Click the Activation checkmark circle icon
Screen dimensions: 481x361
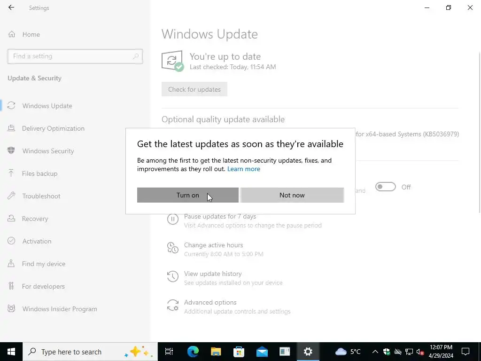pos(11,241)
